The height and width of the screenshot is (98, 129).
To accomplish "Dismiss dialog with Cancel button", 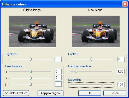I will click(115, 93).
